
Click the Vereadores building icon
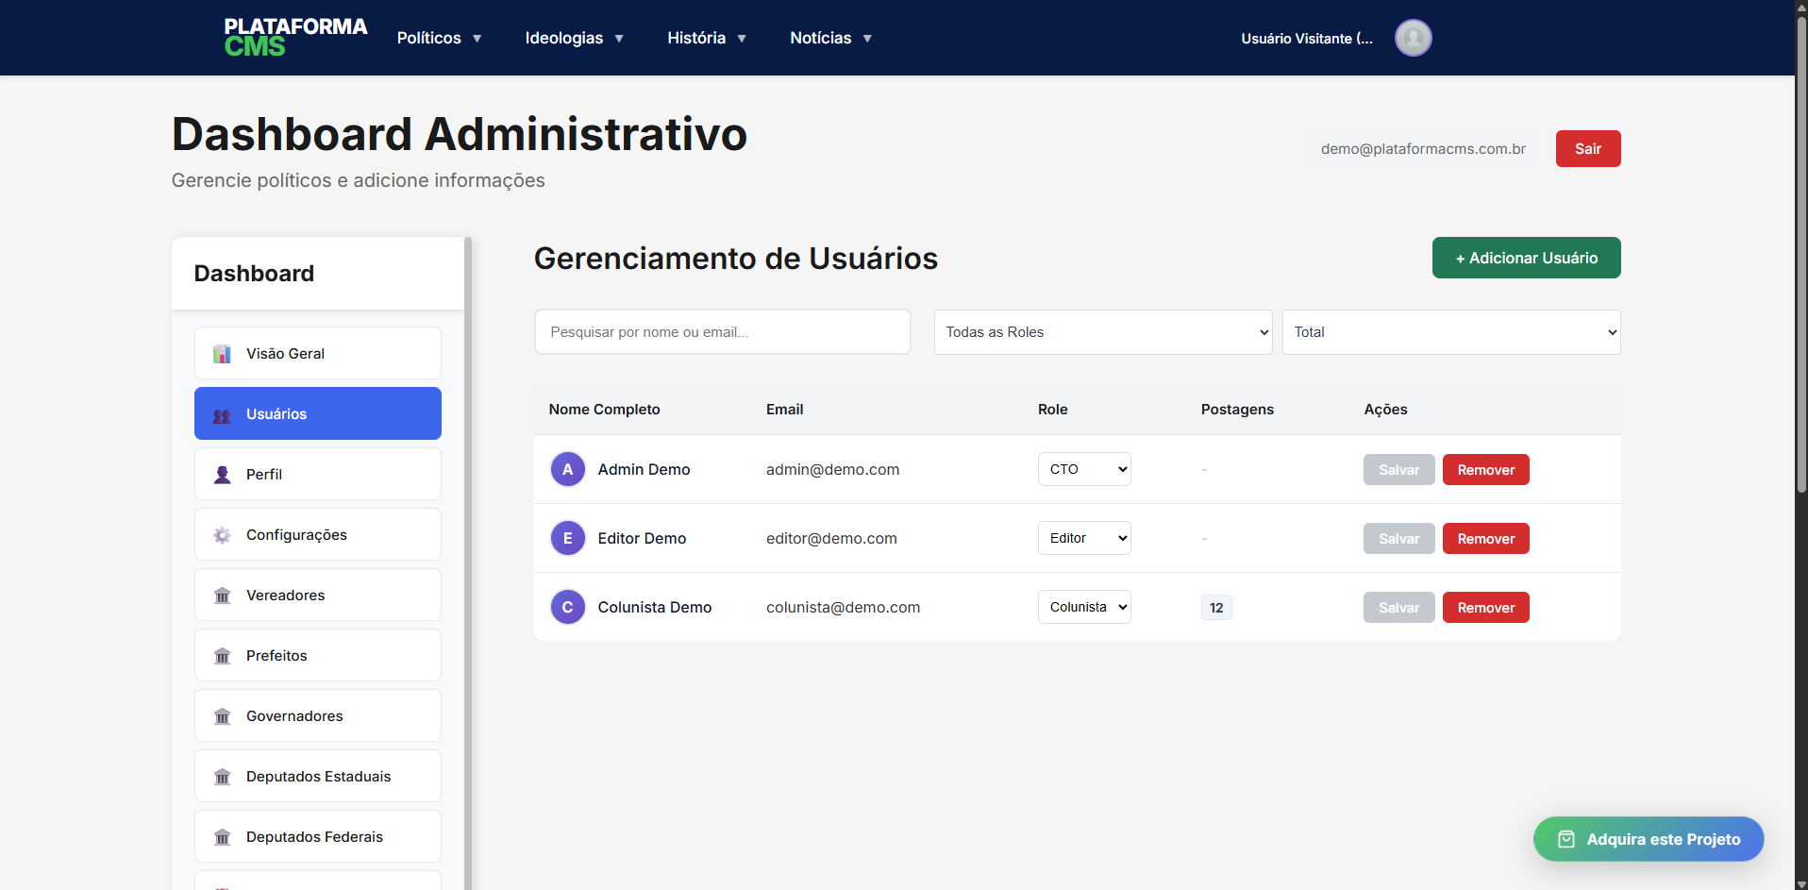click(222, 596)
